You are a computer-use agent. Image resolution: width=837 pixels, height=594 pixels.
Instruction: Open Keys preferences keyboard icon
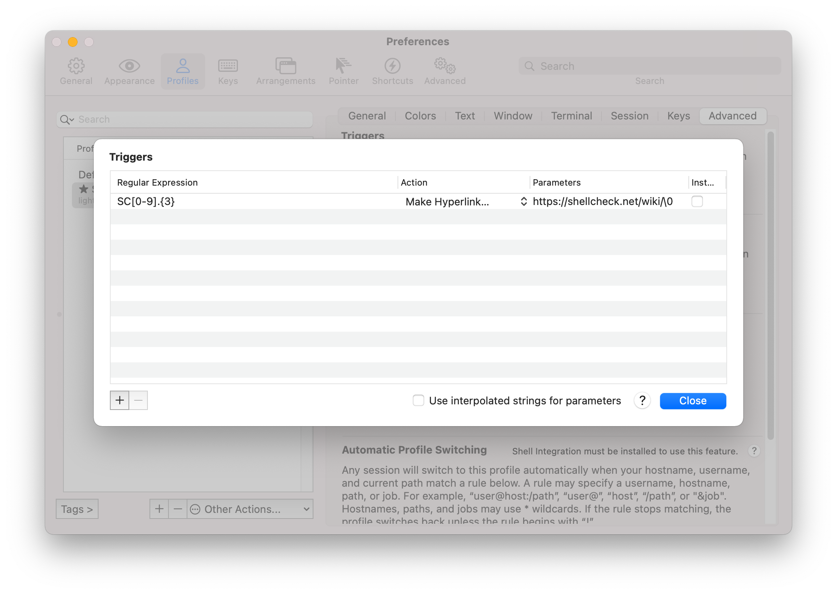click(228, 66)
